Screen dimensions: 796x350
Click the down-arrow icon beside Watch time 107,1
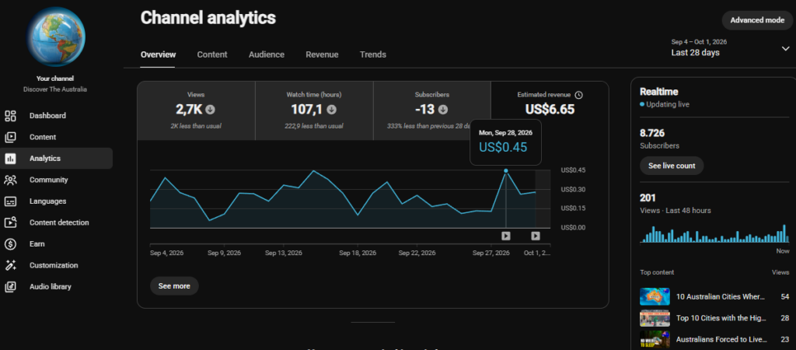[331, 109]
